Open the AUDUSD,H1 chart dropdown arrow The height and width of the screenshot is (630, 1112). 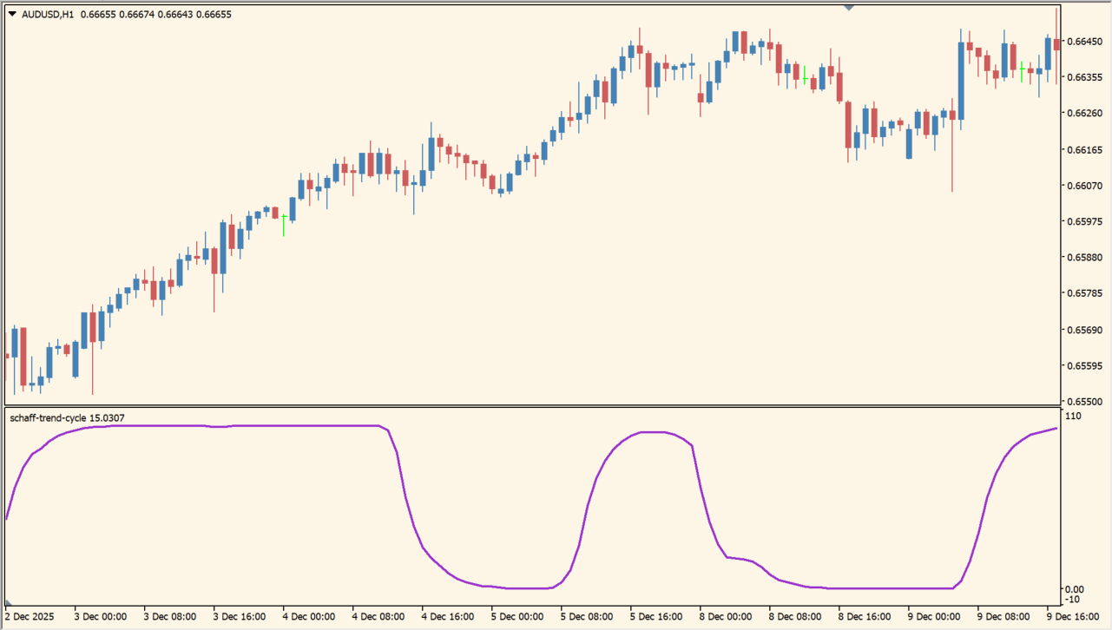point(12,14)
